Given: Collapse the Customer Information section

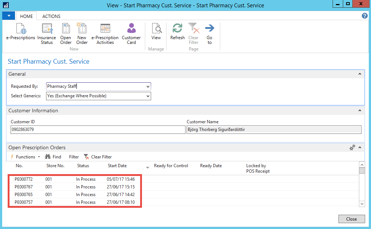Looking at the screenshot, I should pyautogui.click(x=360, y=110).
